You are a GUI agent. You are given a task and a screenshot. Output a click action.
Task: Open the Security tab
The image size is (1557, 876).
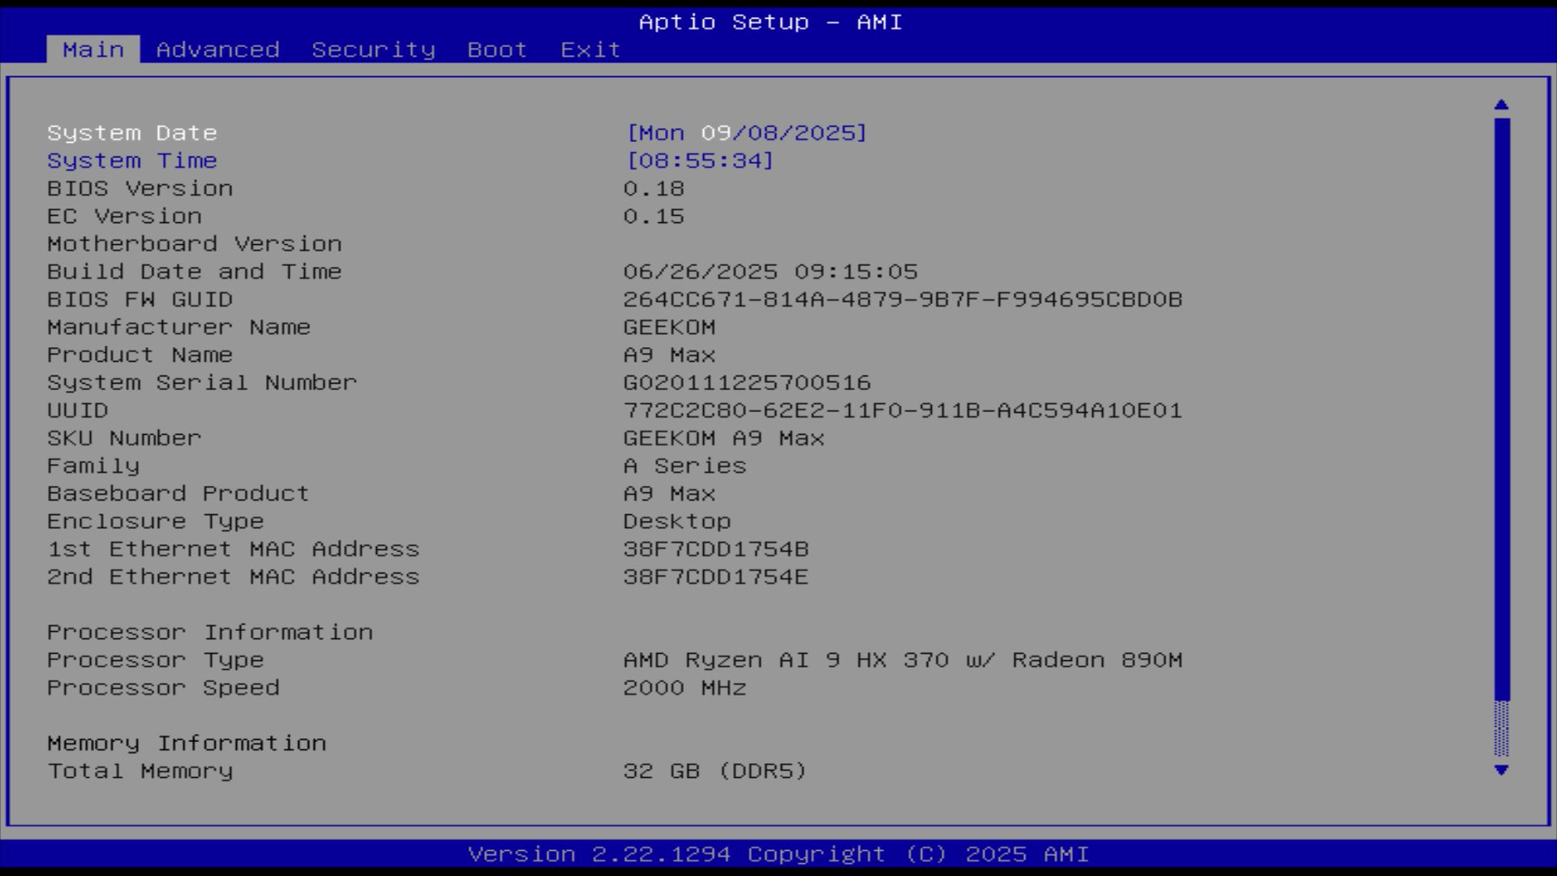point(373,49)
